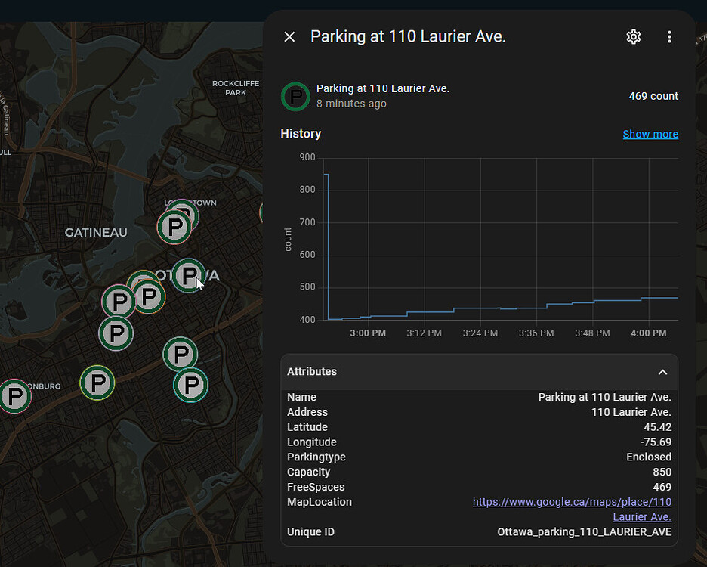Open the three-dot overflow menu

(669, 37)
